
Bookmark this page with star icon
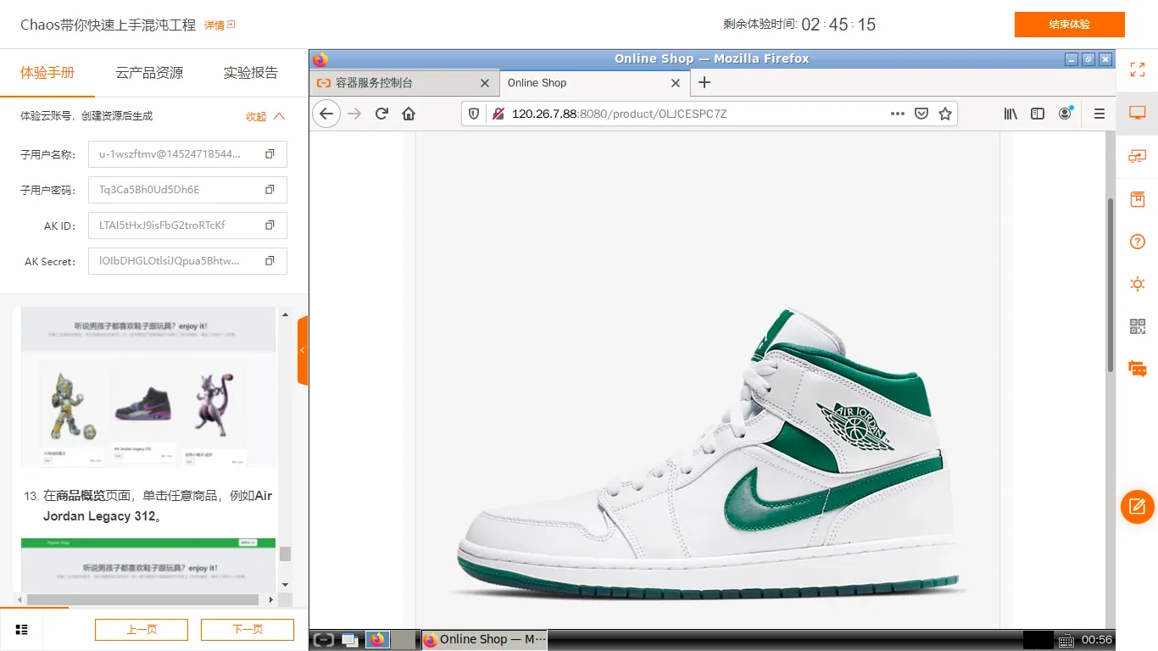click(945, 114)
